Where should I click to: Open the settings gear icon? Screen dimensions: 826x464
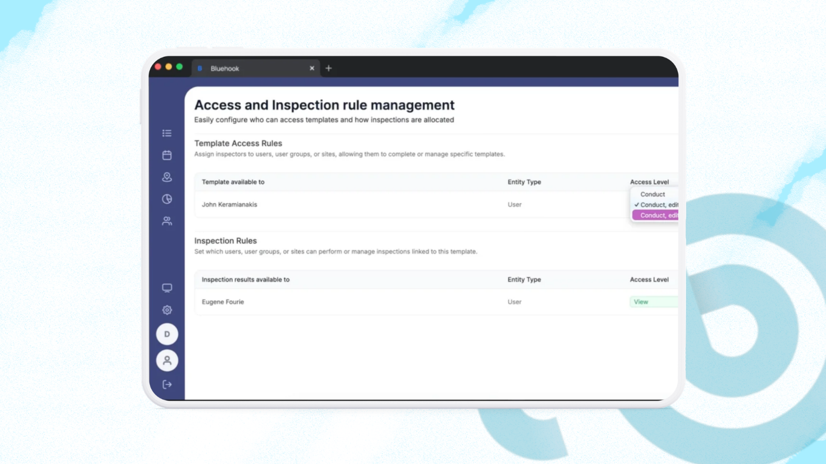pyautogui.click(x=167, y=310)
